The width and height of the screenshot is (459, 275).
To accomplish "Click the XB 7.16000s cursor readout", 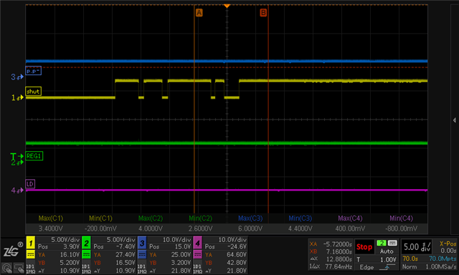I will (x=331, y=251).
